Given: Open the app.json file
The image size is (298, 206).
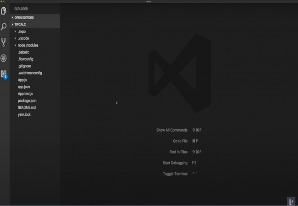Looking at the screenshot, I should pyautogui.click(x=35, y=87).
